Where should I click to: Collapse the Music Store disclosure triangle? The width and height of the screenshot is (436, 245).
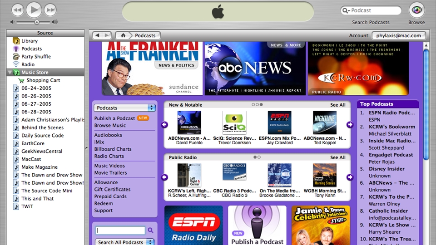pyautogui.click(x=10, y=73)
